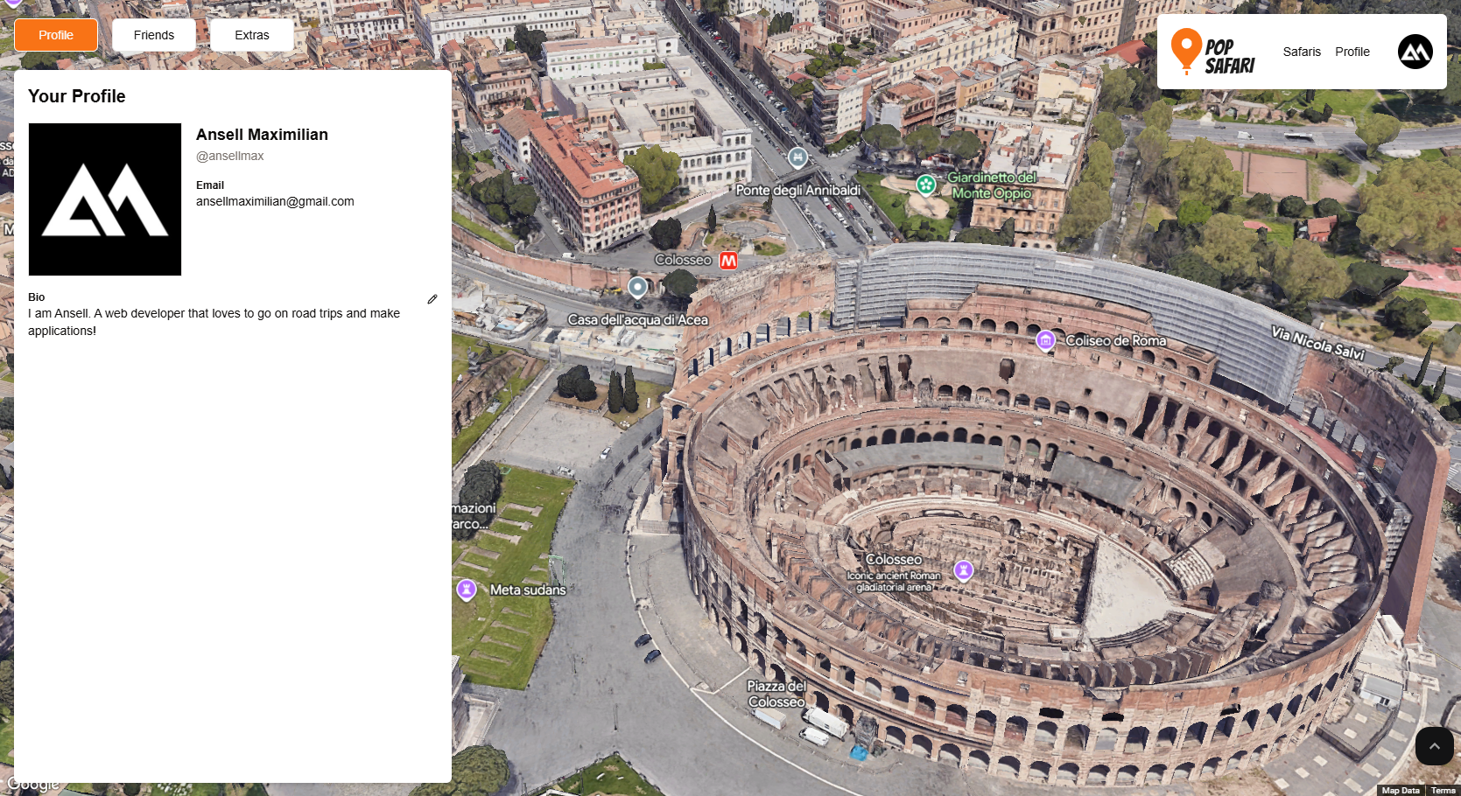
Task: Open the Extras tab
Action: point(252,35)
